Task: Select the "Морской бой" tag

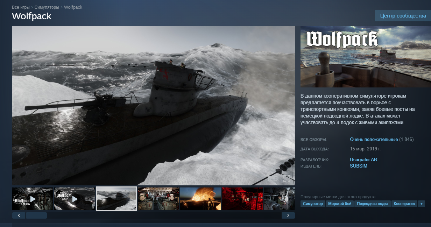Action: (x=340, y=204)
